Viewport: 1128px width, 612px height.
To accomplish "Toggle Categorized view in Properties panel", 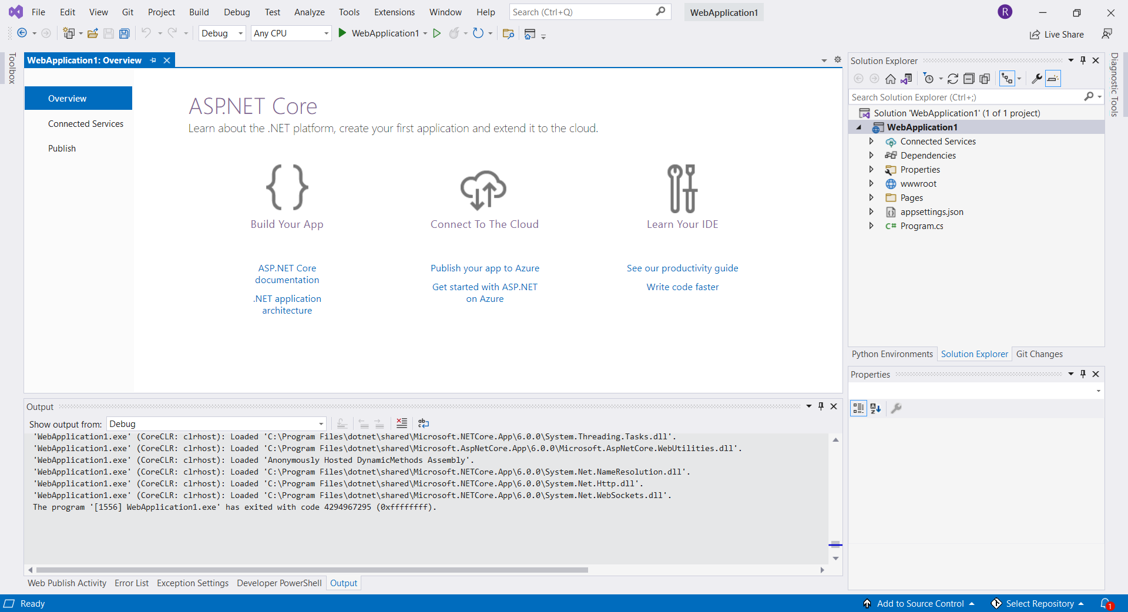I will [858, 408].
